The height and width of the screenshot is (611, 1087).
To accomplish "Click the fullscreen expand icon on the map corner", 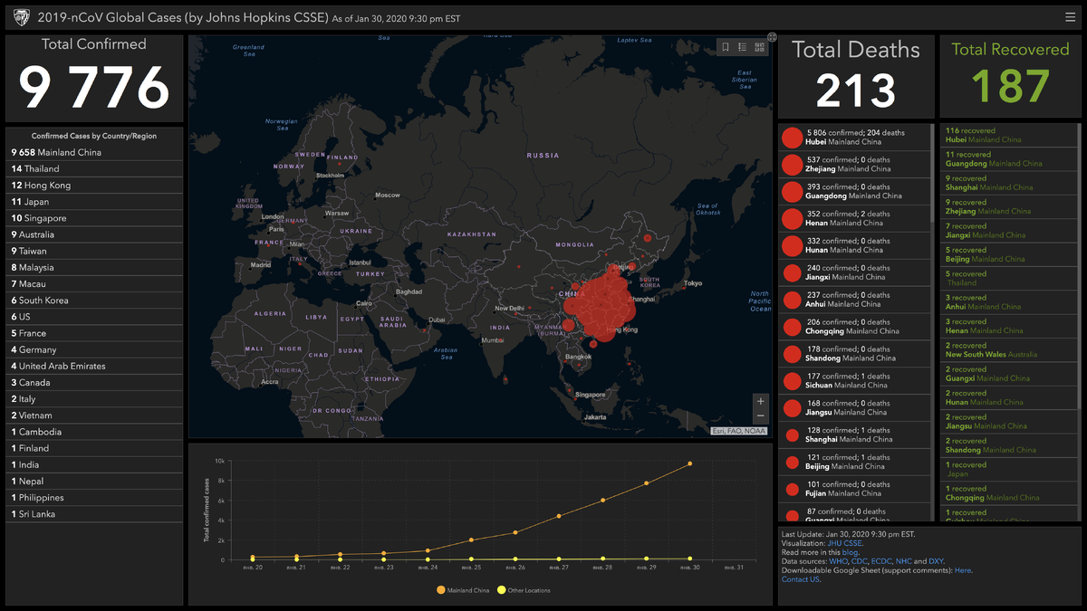I will 772,37.
